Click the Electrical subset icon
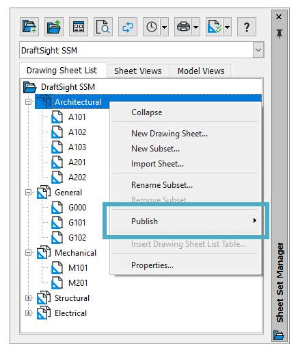 tap(44, 313)
